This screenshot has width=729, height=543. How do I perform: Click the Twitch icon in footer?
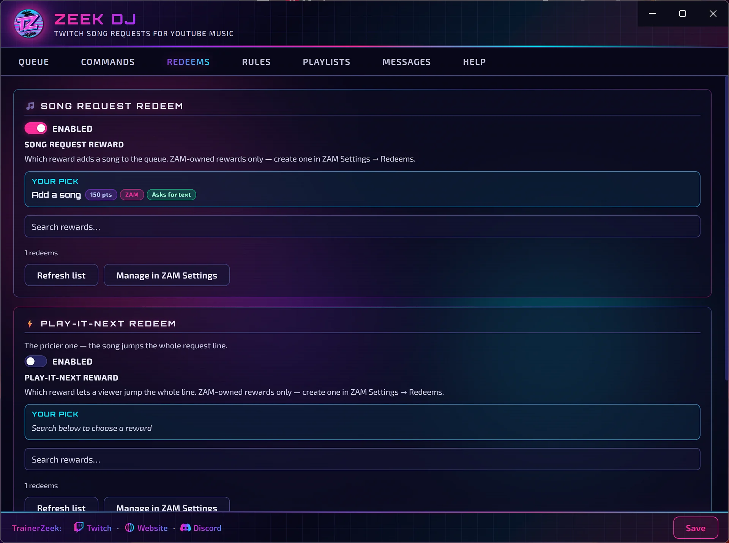pyautogui.click(x=79, y=527)
